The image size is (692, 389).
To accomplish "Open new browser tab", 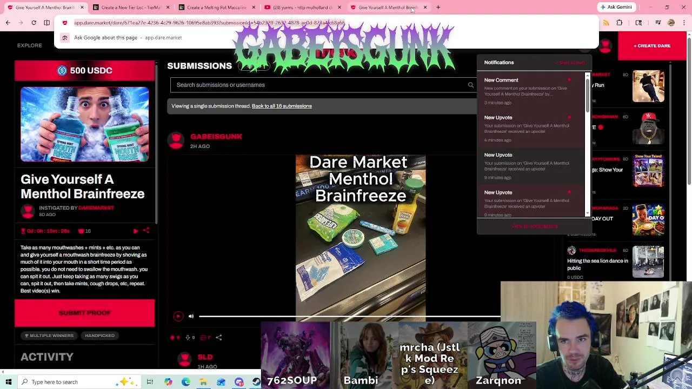I will [438, 8].
